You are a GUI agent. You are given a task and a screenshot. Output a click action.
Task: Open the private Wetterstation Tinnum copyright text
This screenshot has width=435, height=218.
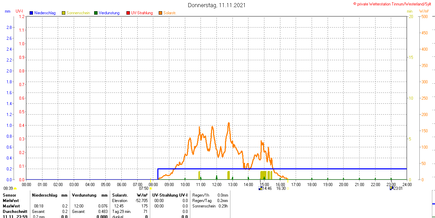pyautogui.click(x=394, y=4)
